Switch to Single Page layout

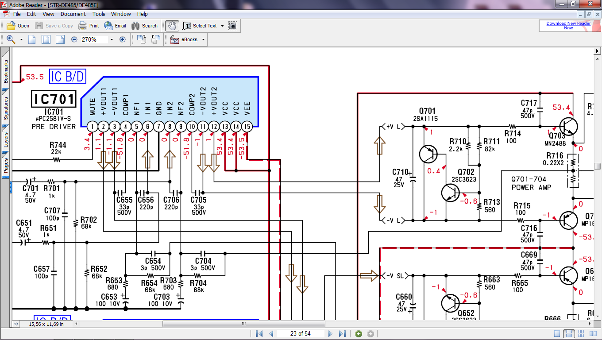(x=557, y=334)
